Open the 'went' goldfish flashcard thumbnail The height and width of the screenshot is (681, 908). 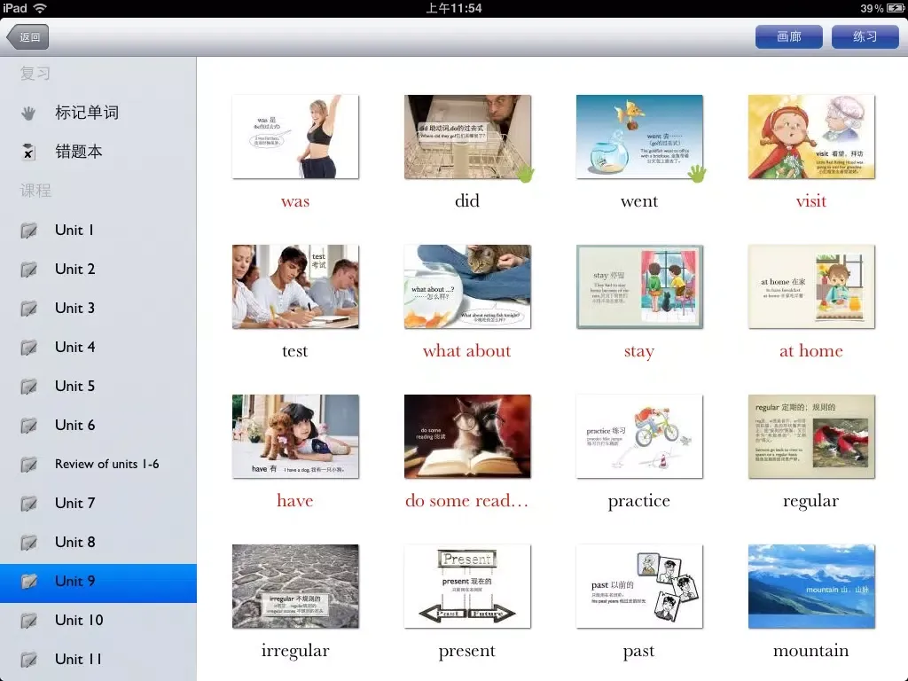[639, 137]
